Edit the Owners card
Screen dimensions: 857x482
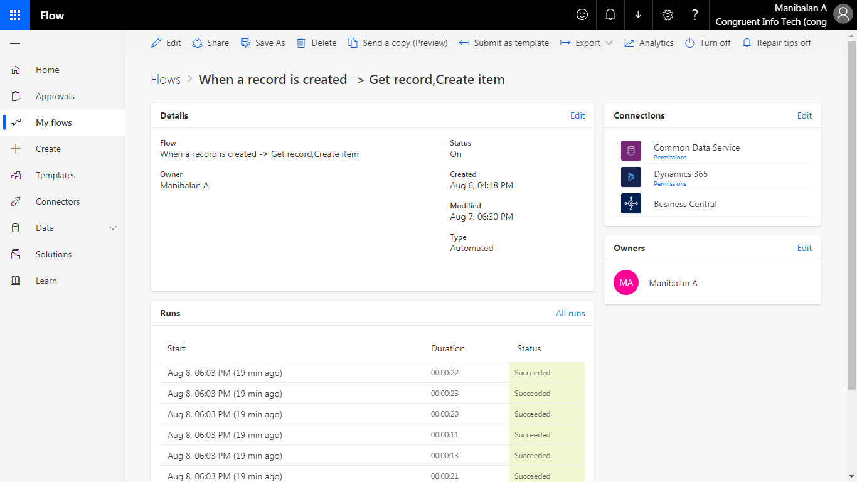[804, 248]
